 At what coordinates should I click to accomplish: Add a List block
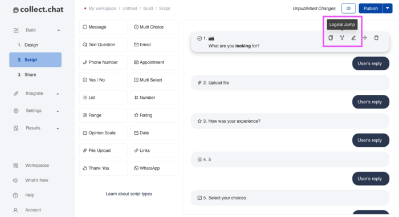(x=103, y=98)
